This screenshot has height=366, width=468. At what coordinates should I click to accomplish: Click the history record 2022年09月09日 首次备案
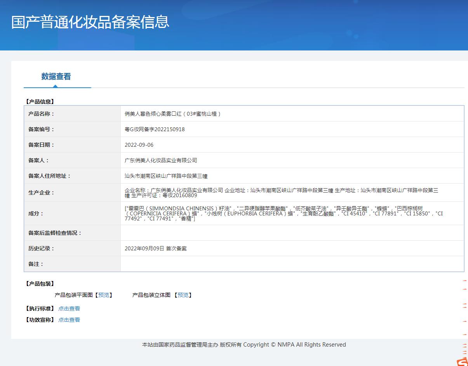(x=155, y=248)
